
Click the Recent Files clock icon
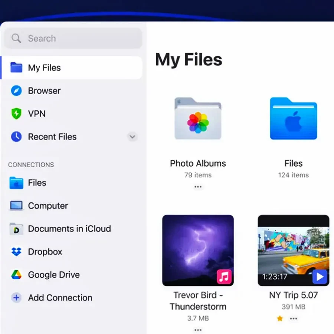(16, 137)
